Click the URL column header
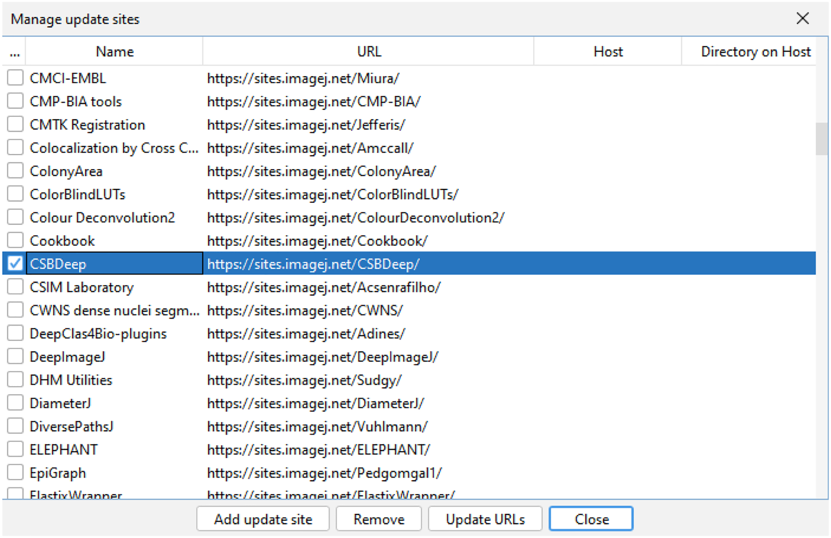Image resolution: width=831 pixels, height=538 pixels. pos(368,52)
